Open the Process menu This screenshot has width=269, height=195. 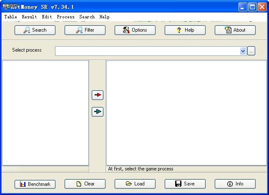(66, 17)
